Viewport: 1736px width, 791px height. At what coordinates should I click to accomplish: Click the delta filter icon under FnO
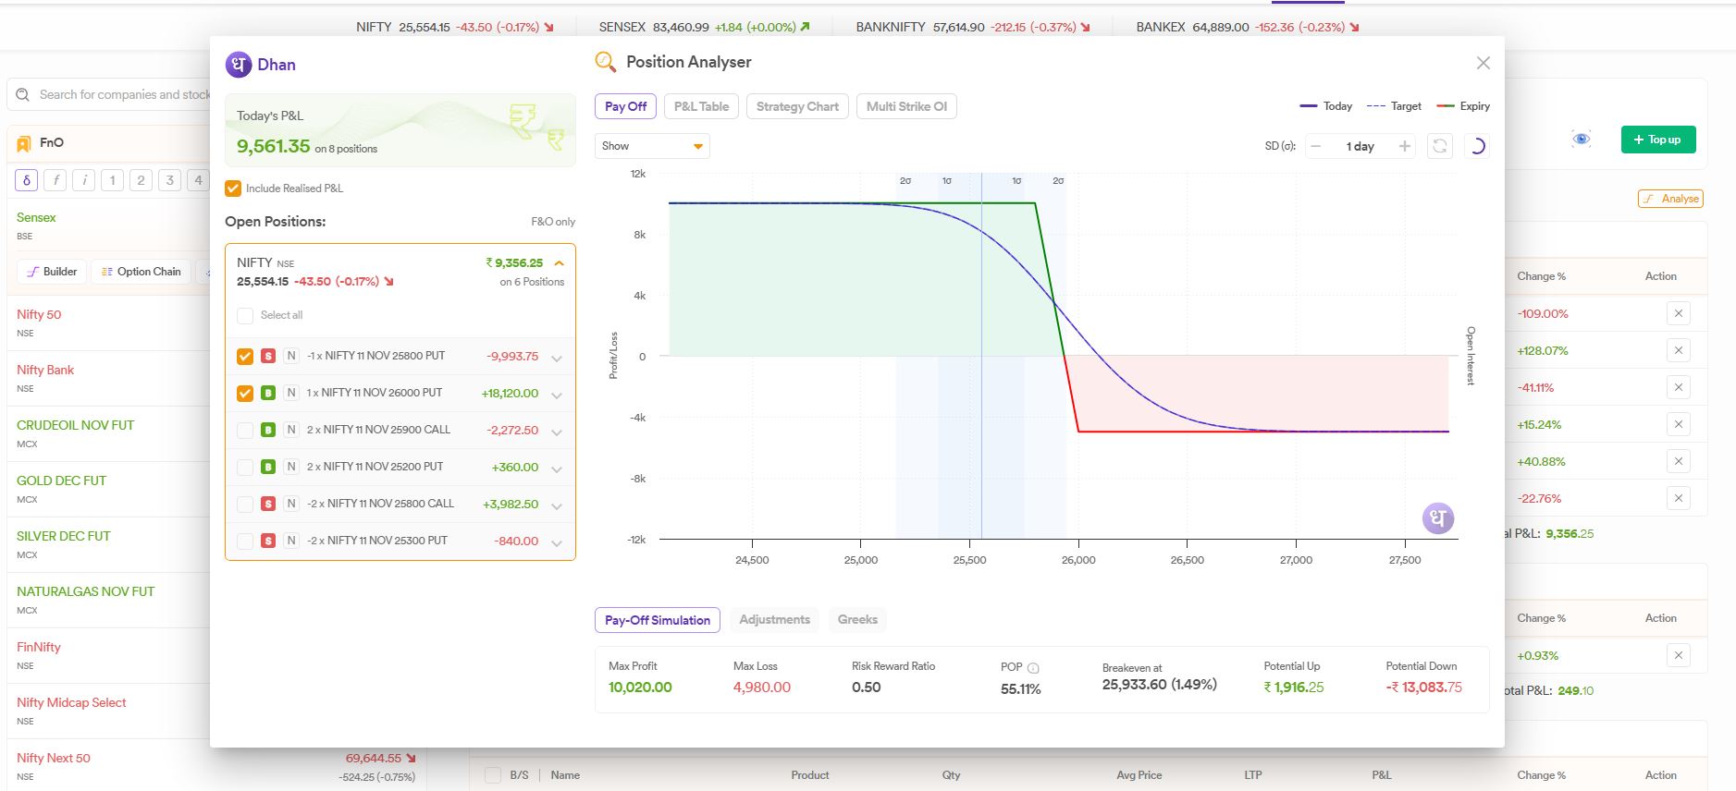26,180
